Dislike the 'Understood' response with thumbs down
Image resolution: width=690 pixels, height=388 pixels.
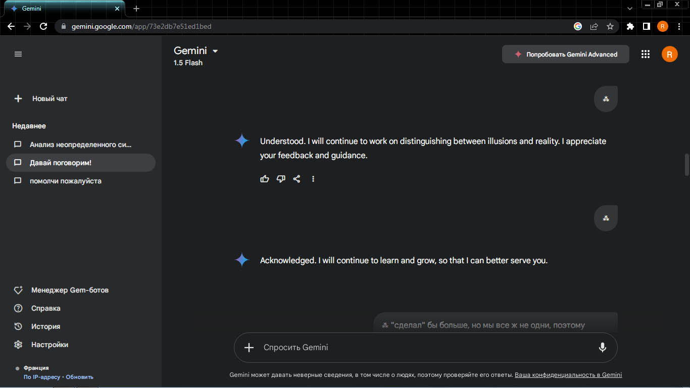coord(281,179)
